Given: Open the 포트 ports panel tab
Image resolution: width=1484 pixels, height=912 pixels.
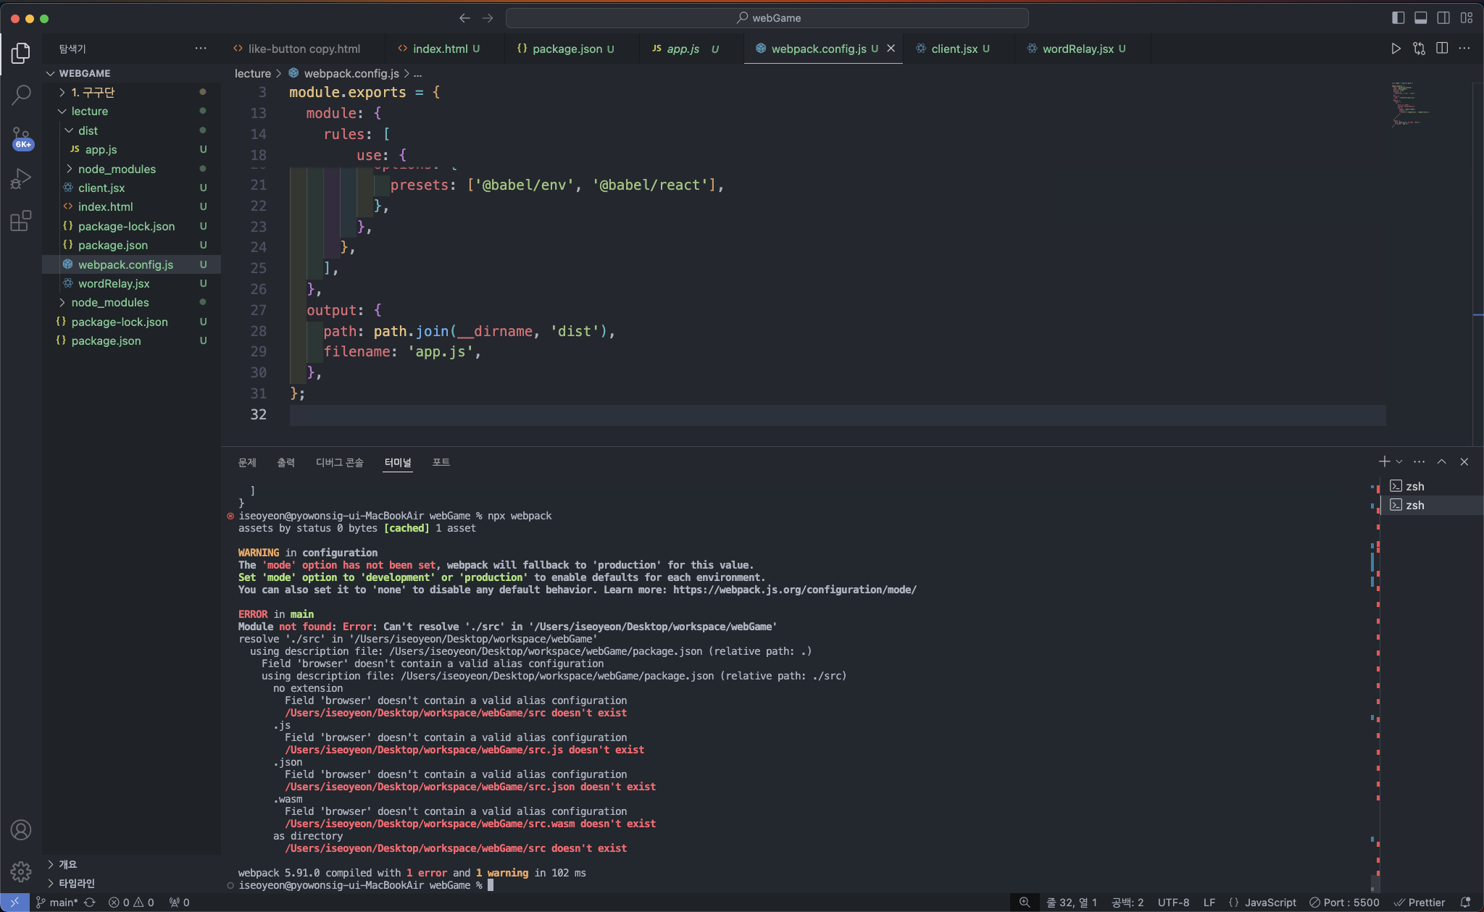Looking at the screenshot, I should 441,462.
